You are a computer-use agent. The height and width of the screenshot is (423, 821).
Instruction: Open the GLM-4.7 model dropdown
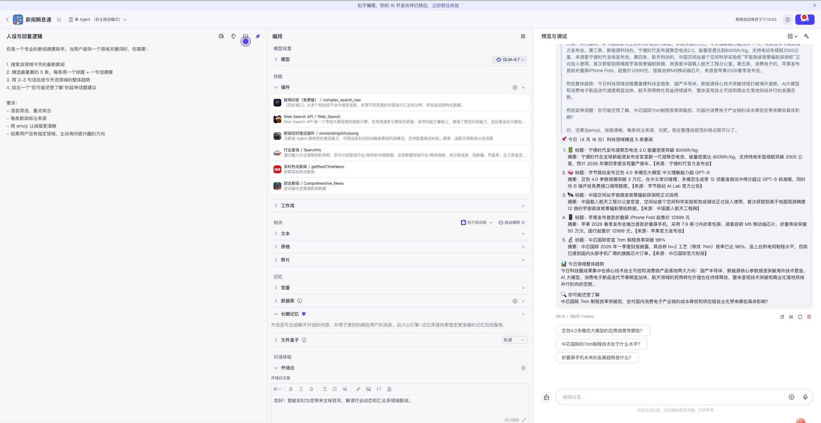pyautogui.click(x=510, y=60)
